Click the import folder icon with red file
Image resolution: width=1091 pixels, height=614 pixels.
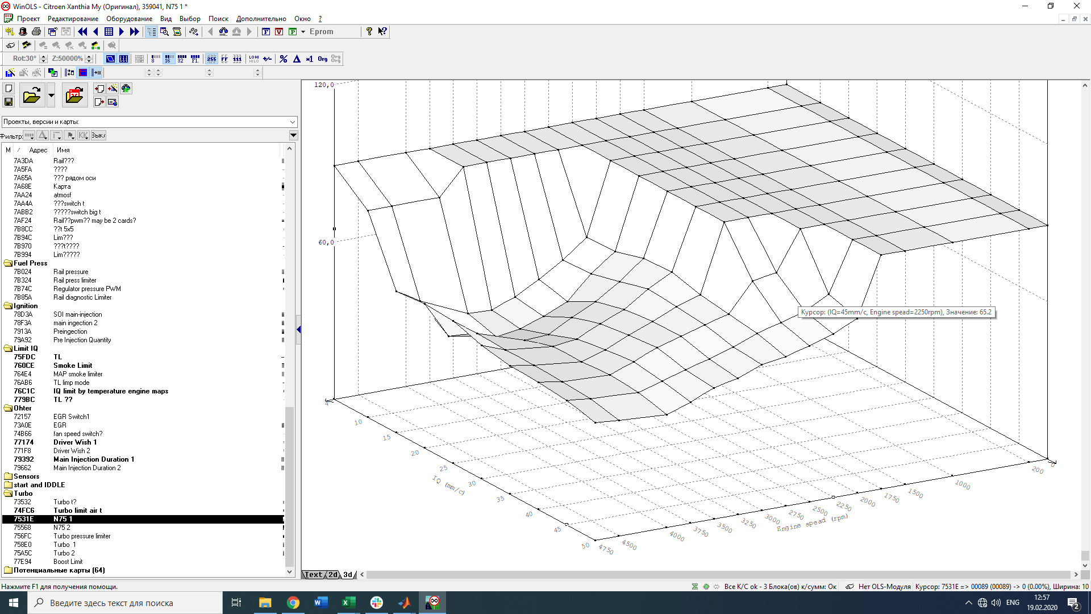(74, 95)
